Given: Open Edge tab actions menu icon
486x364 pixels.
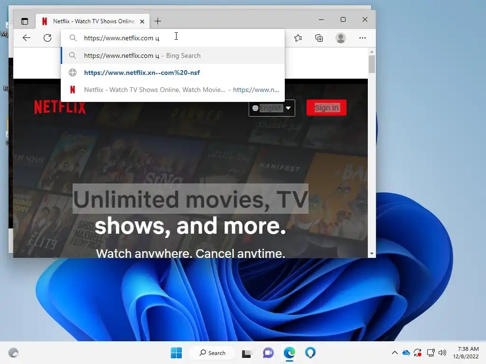Looking at the screenshot, I should 25,21.
